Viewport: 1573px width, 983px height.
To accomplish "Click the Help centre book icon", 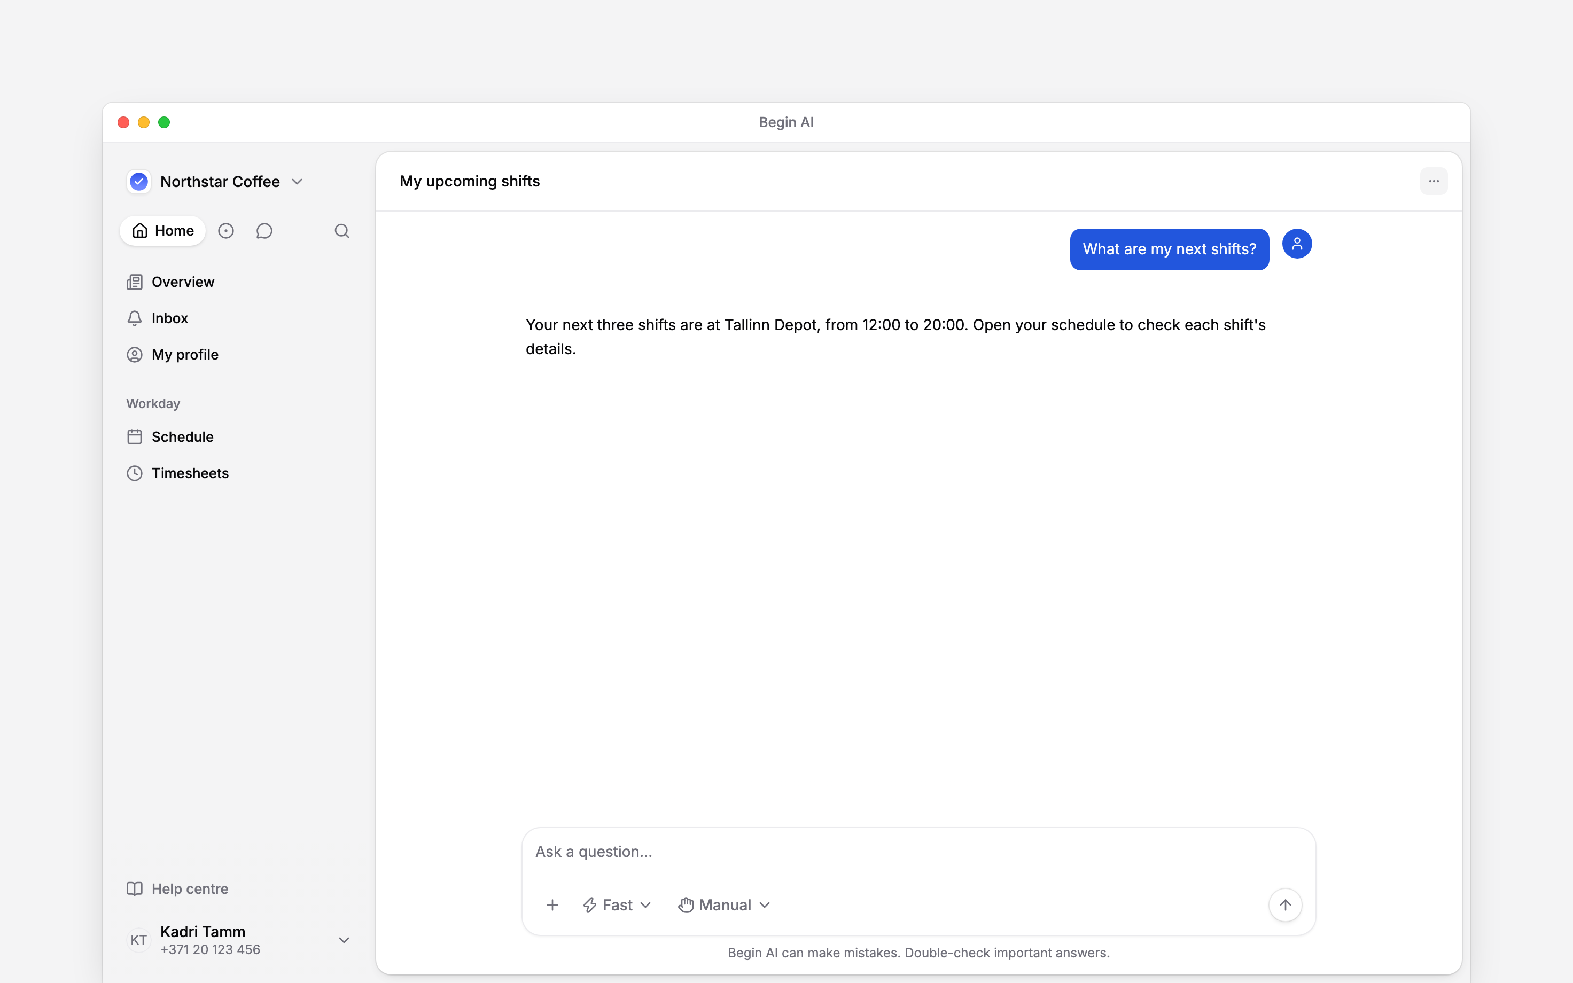I will (x=135, y=889).
